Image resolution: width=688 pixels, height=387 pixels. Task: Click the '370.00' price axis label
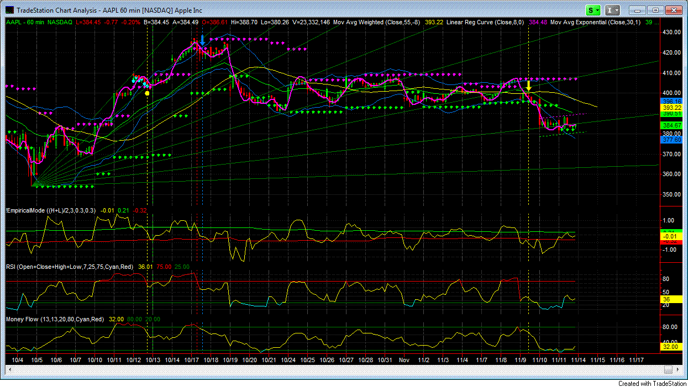click(x=672, y=154)
